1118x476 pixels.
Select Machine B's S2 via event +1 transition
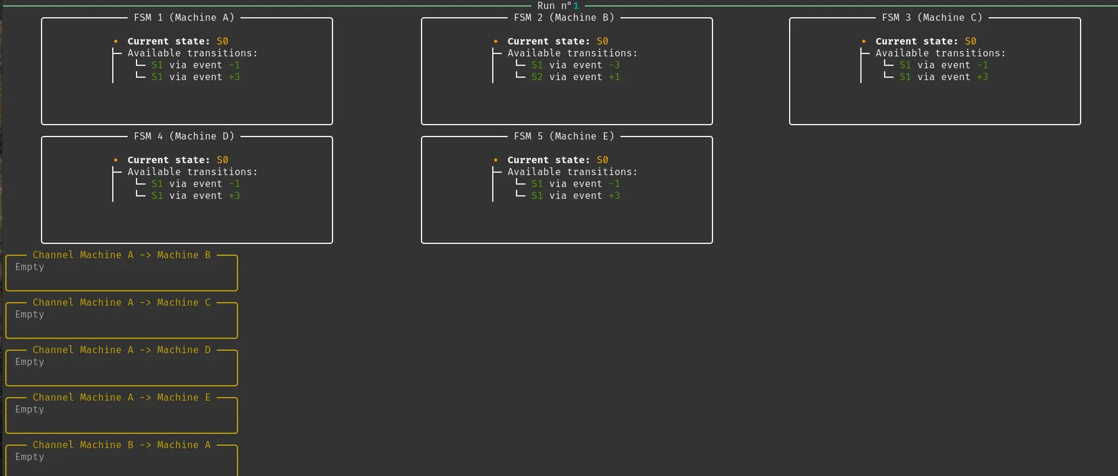coord(575,77)
